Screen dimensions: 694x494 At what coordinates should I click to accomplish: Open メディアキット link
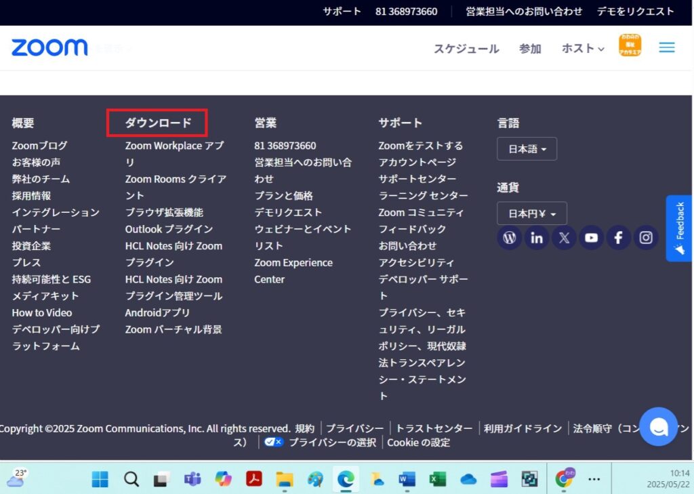click(45, 295)
